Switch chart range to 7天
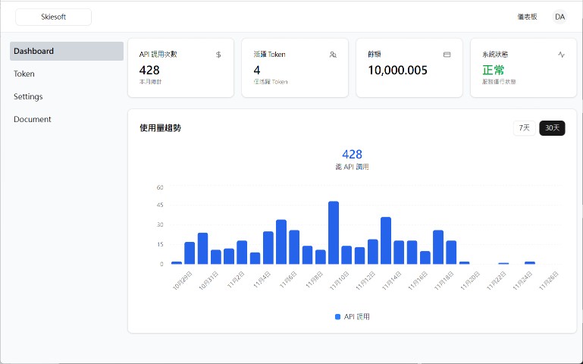583x364 pixels. tap(524, 128)
